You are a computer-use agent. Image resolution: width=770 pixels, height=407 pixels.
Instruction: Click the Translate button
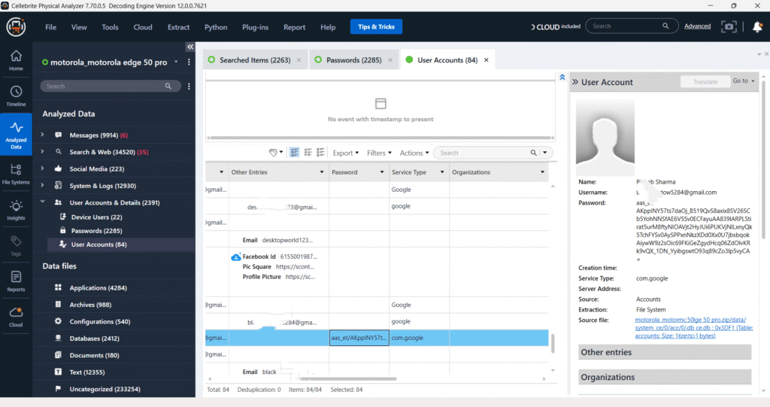705,81
